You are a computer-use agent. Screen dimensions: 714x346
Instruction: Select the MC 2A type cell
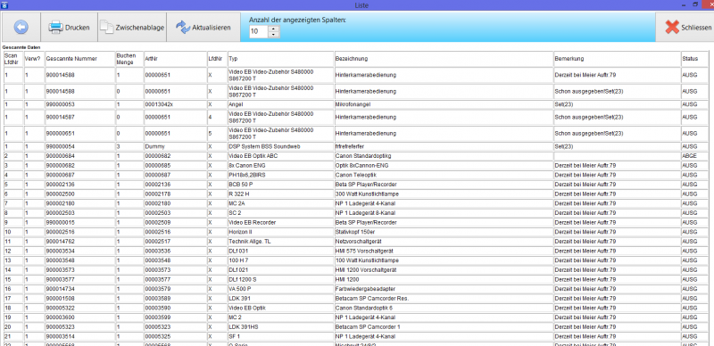(x=281, y=203)
